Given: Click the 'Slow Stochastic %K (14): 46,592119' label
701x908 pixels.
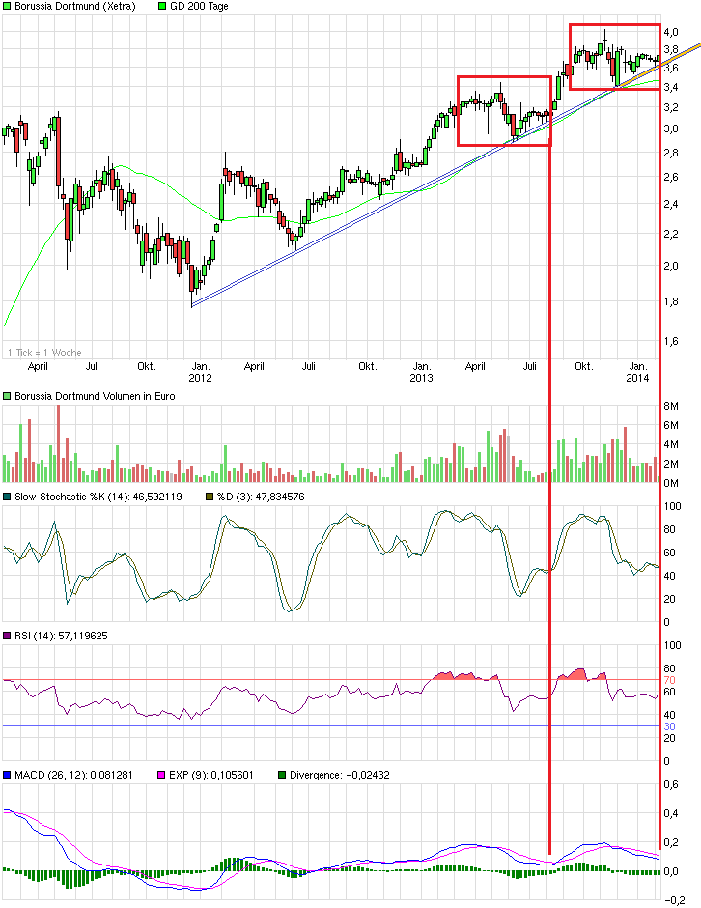Looking at the screenshot, I should tap(98, 497).
